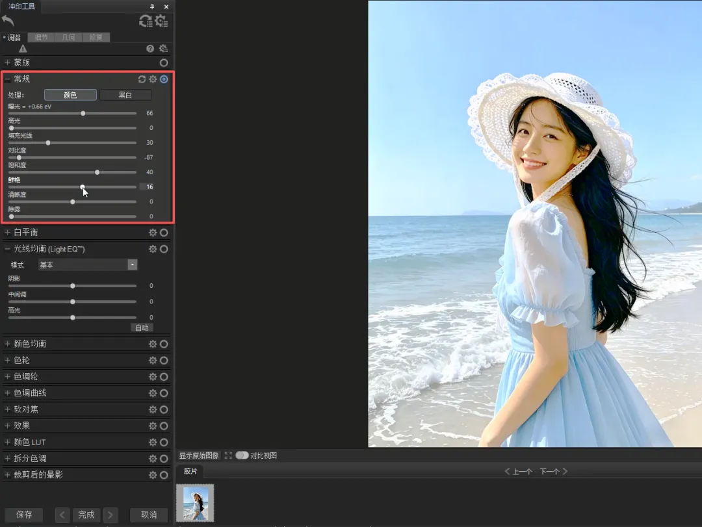This screenshot has height=527, width=702.
Task: Go to 下一个 image
Action: click(553, 472)
